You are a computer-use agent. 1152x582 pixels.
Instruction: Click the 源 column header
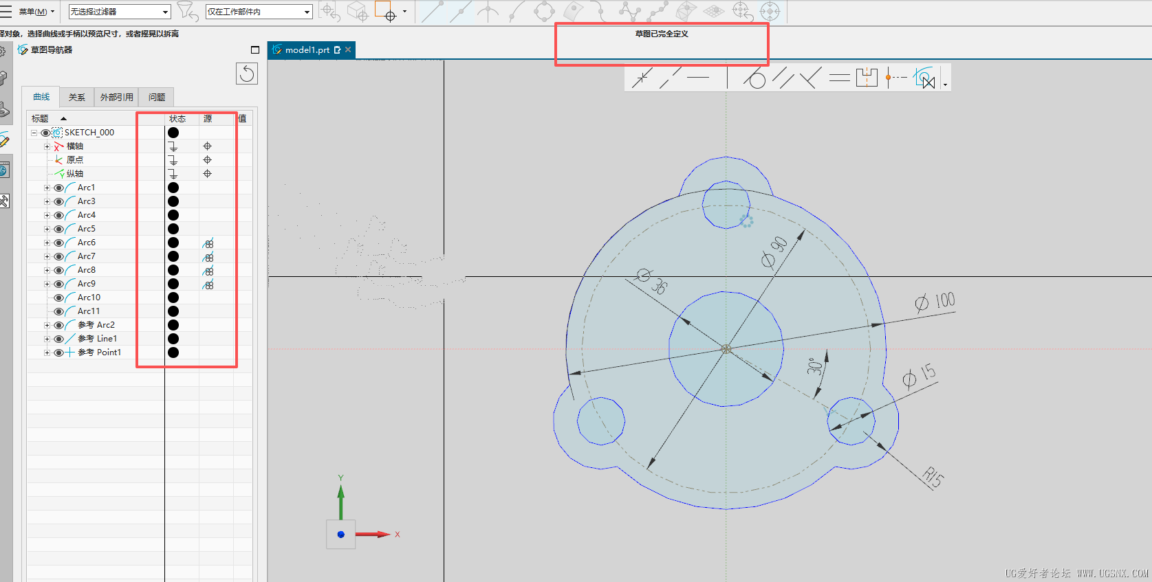click(x=208, y=119)
